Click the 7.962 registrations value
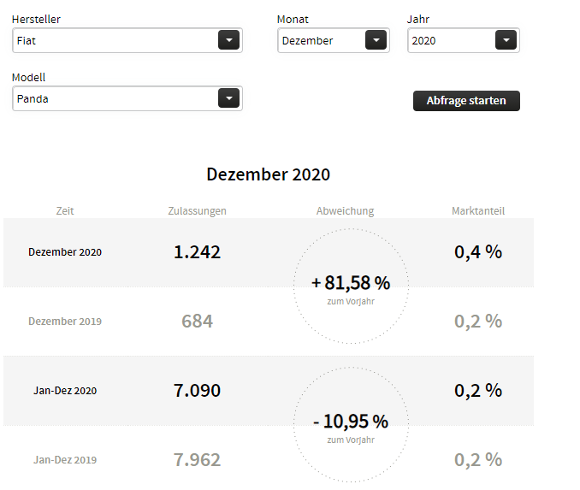The image size is (580, 490). coord(197,460)
